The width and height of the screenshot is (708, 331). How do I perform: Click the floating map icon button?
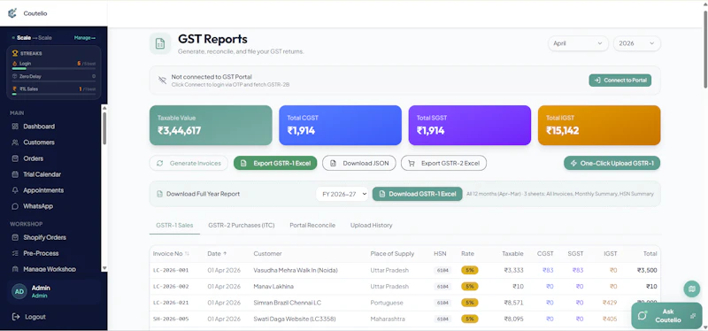(x=692, y=289)
